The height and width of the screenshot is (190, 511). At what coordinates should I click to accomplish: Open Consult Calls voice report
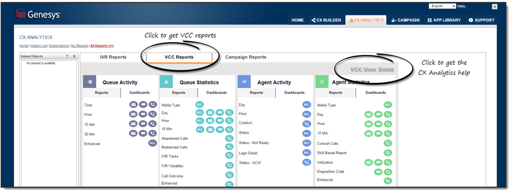(388, 143)
